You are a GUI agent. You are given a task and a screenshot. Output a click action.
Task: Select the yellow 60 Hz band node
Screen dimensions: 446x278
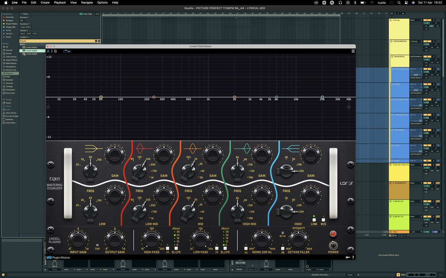click(x=101, y=97)
